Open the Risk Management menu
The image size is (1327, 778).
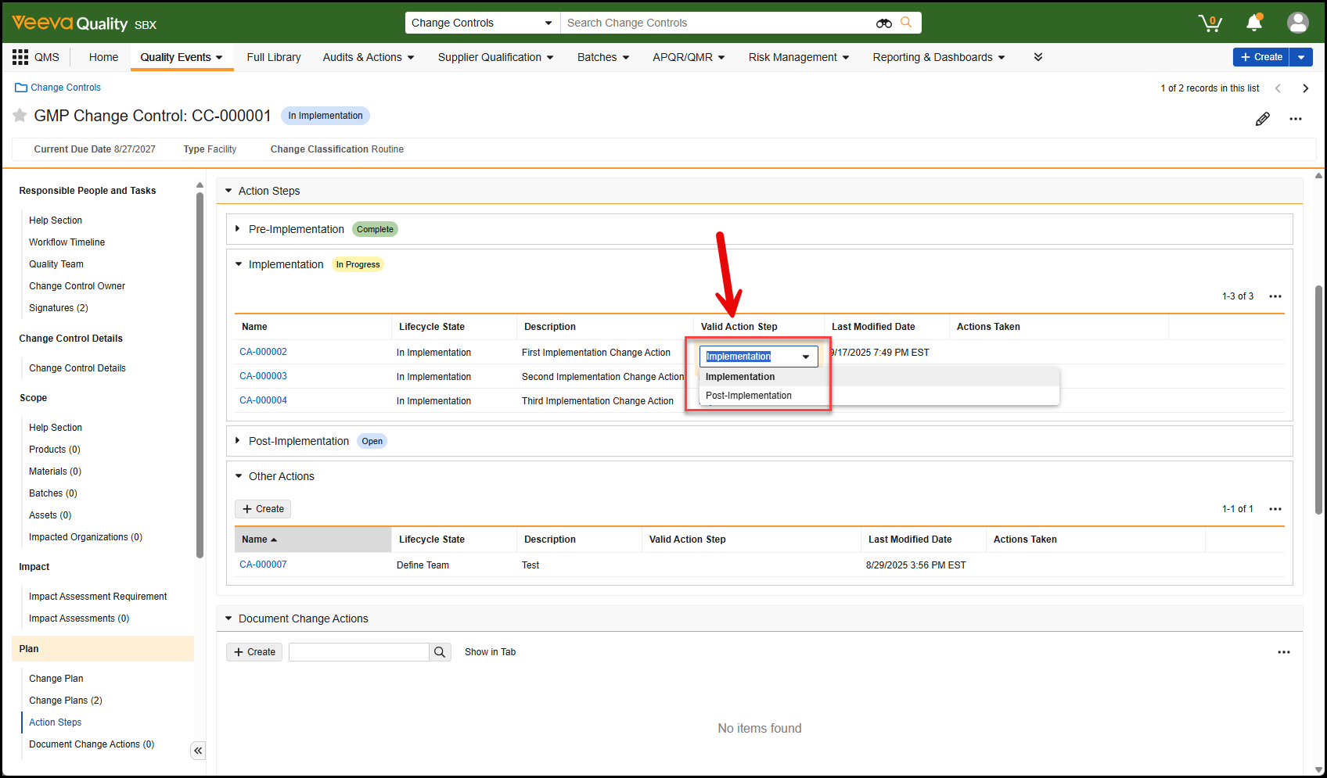tap(798, 57)
